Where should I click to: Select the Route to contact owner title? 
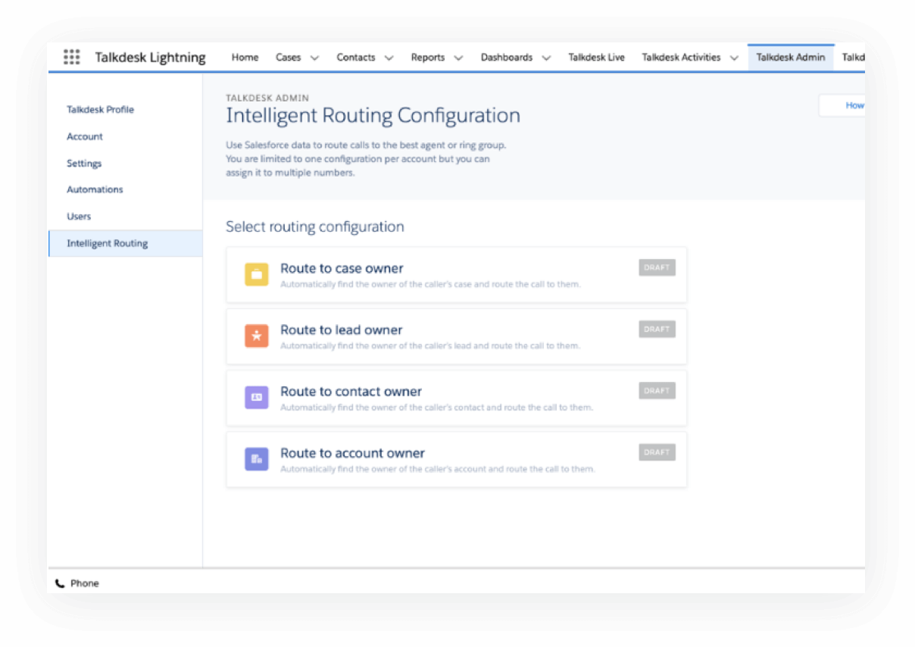coord(351,392)
